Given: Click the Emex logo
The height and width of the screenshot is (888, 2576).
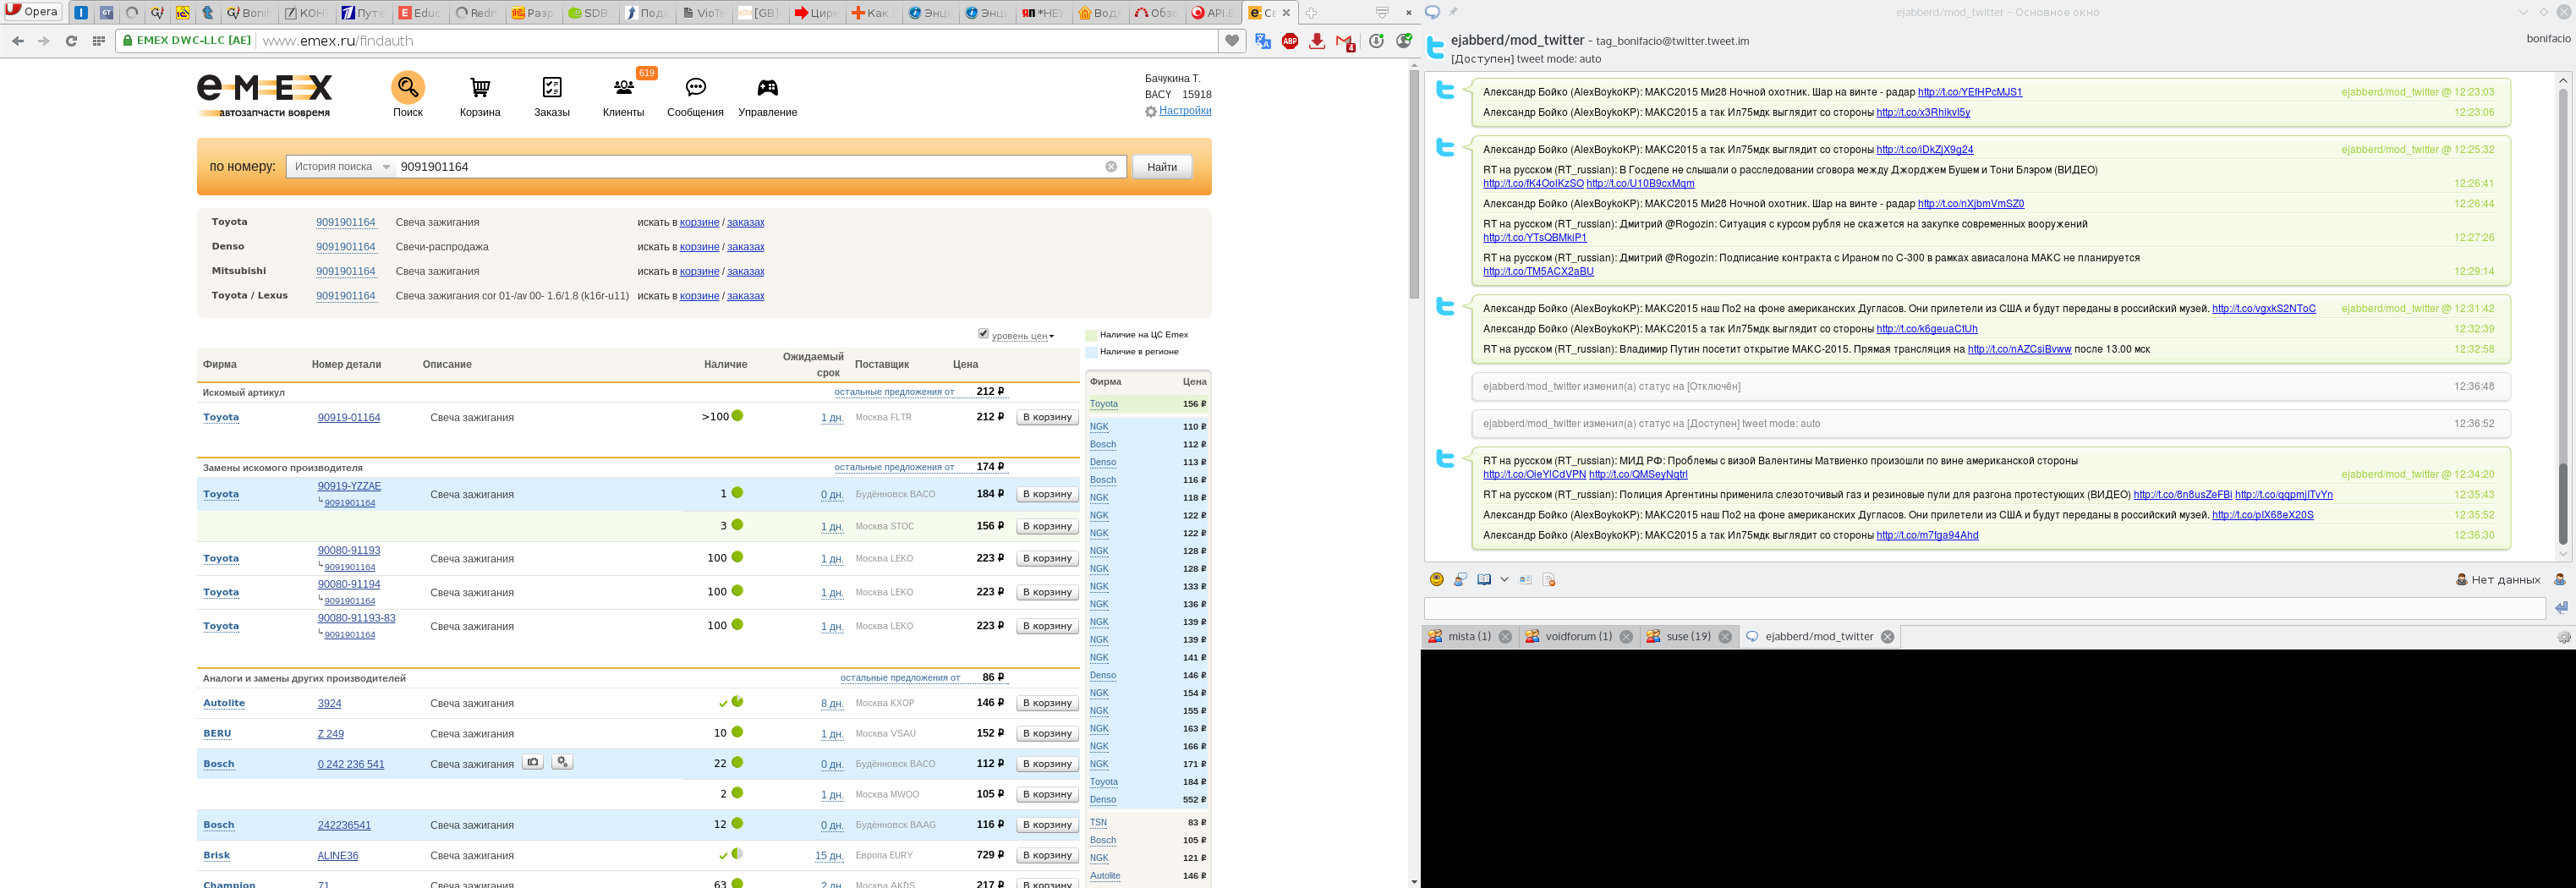Looking at the screenshot, I should pyautogui.click(x=265, y=96).
